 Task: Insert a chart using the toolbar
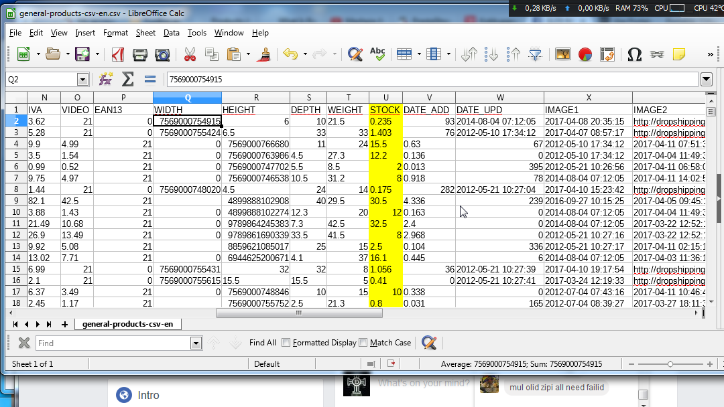pyautogui.click(x=585, y=54)
